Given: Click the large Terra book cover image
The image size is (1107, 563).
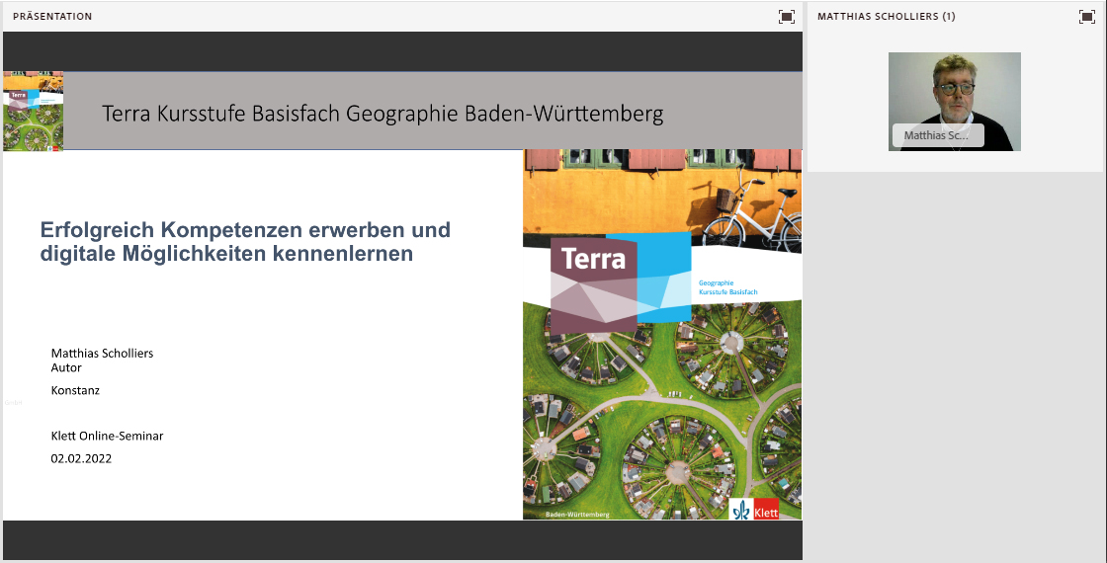Looking at the screenshot, I should click(x=662, y=335).
